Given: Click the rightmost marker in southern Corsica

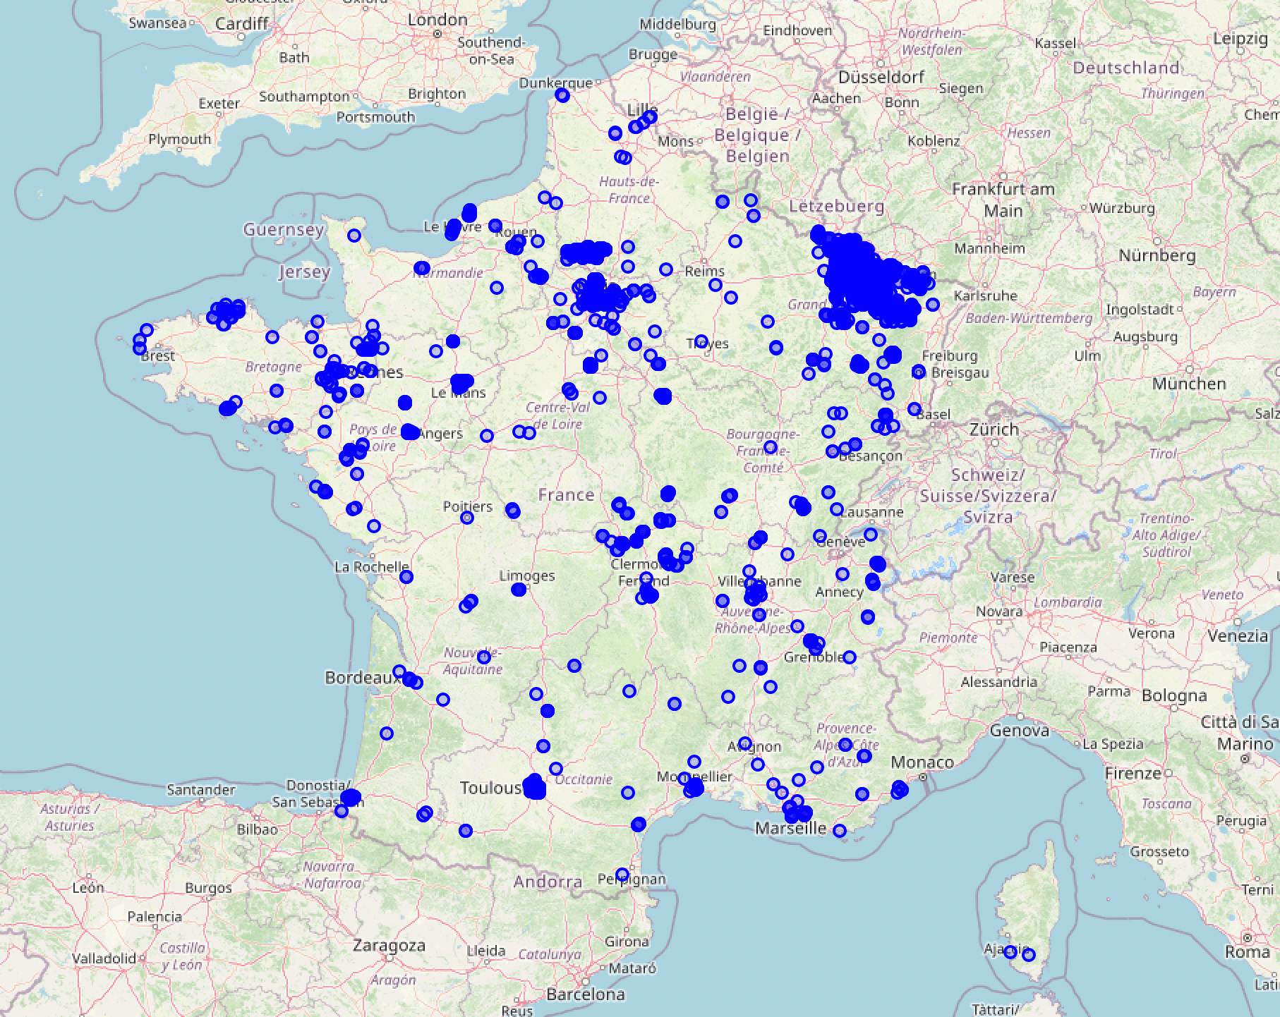Looking at the screenshot, I should [x=1029, y=955].
